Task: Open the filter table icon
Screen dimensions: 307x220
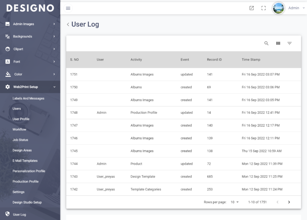Action: (x=290, y=43)
